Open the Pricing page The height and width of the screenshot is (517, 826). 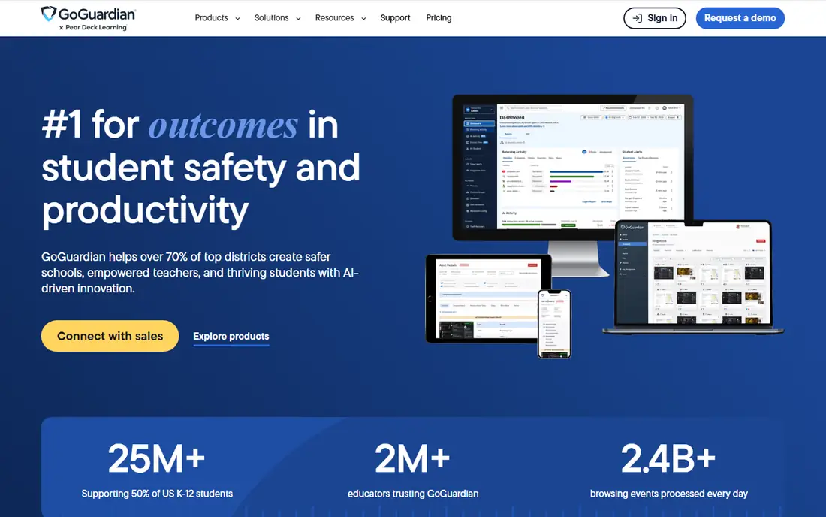439,18
